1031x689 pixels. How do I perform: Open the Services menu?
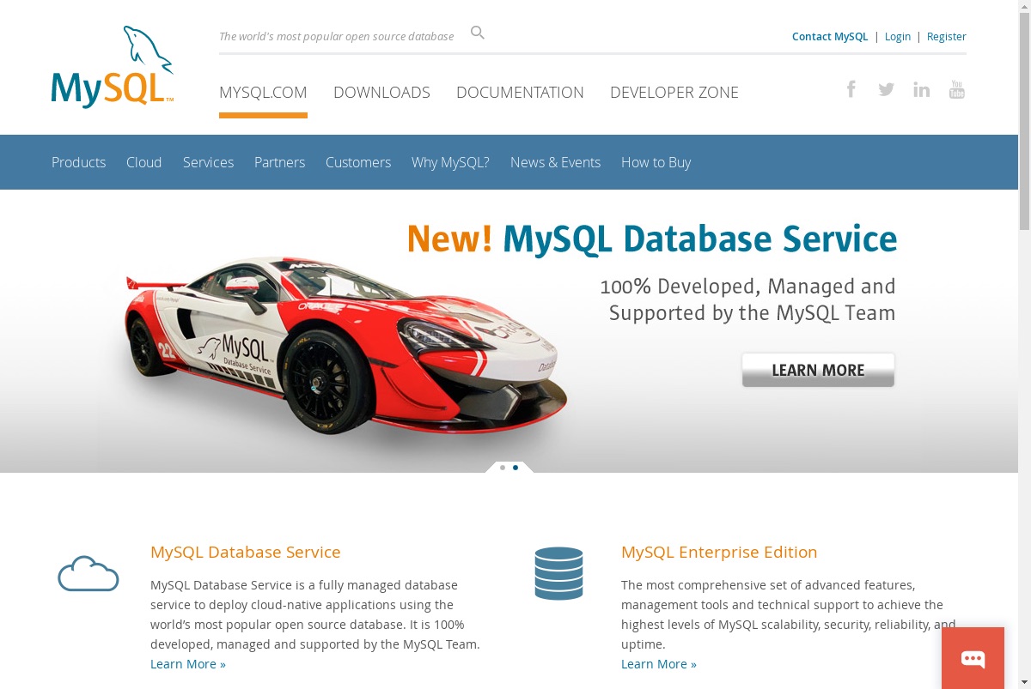[208, 162]
